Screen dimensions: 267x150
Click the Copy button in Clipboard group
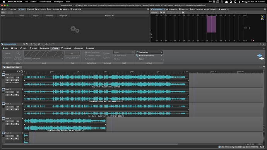click(x=106, y=53)
